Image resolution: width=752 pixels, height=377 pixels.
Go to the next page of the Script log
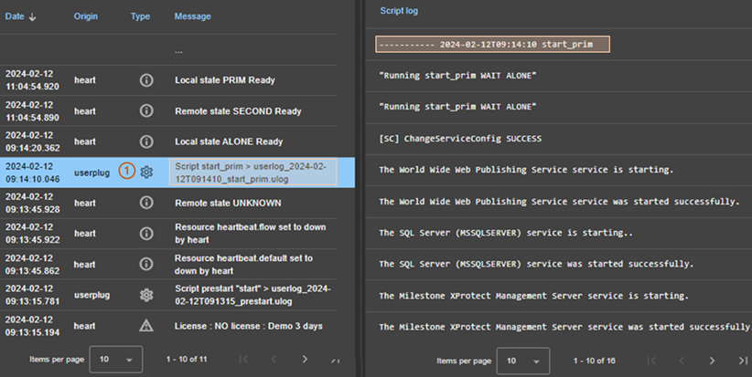tap(713, 360)
